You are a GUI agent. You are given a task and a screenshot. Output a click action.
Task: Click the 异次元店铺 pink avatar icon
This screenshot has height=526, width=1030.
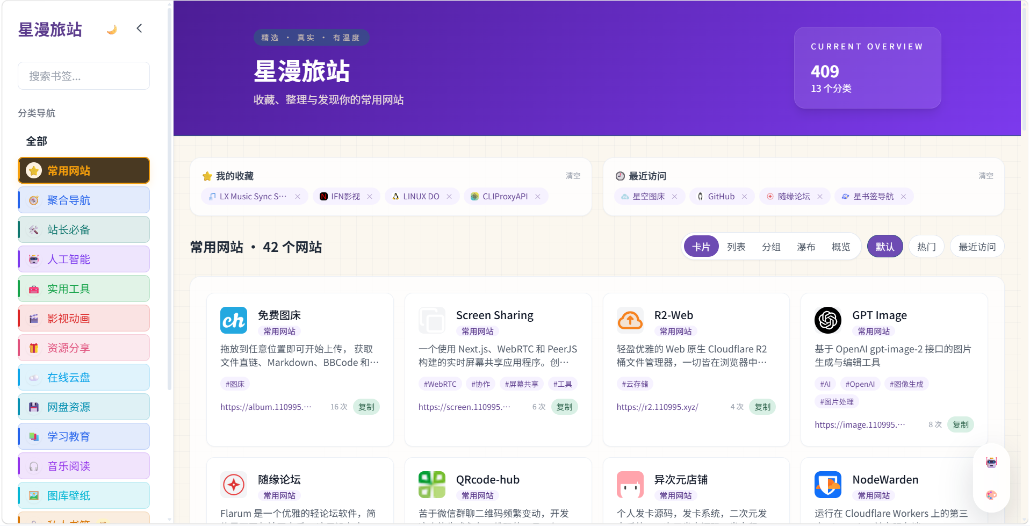click(x=630, y=485)
